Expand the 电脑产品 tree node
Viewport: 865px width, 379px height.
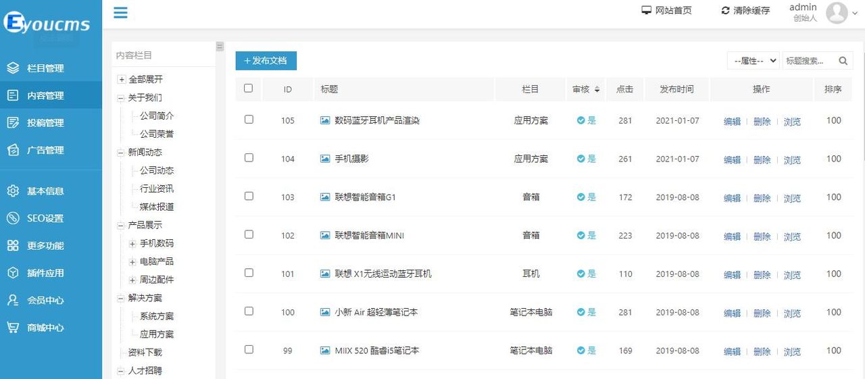pyautogui.click(x=132, y=261)
